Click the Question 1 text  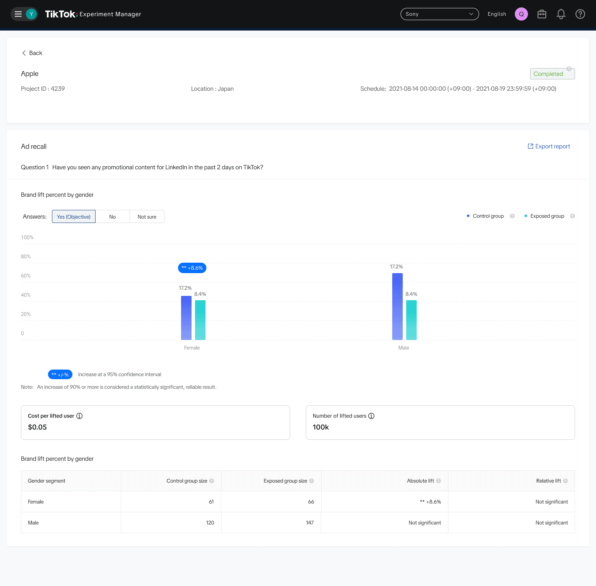point(142,167)
